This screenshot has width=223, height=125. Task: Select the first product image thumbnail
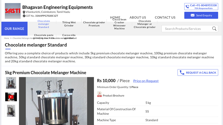pyautogui.click(x=11, y=83)
